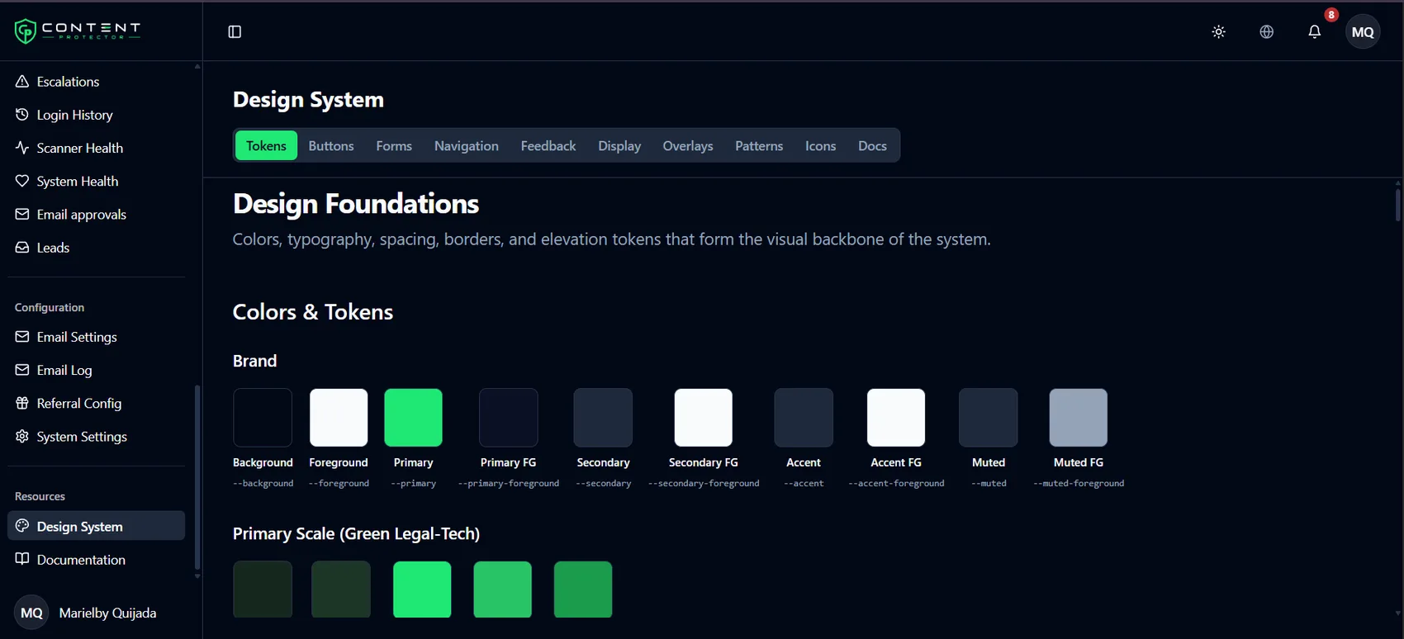1404x639 pixels.
Task: Toggle light theme via sun icon
Action: (1219, 31)
